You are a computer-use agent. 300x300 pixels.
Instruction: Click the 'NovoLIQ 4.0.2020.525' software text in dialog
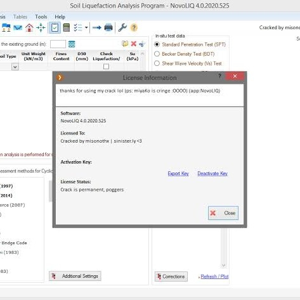tap(83, 121)
